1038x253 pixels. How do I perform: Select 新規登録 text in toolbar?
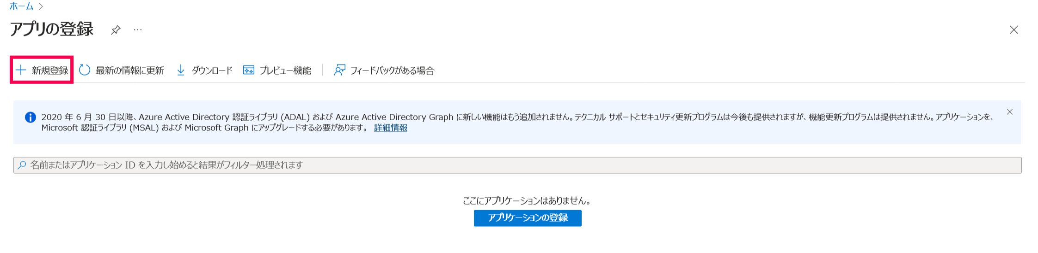(50, 71)
